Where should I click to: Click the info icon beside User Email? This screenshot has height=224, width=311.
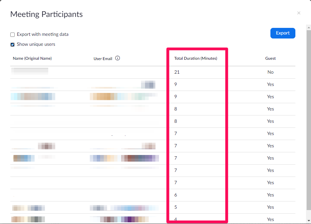[117, 58]
